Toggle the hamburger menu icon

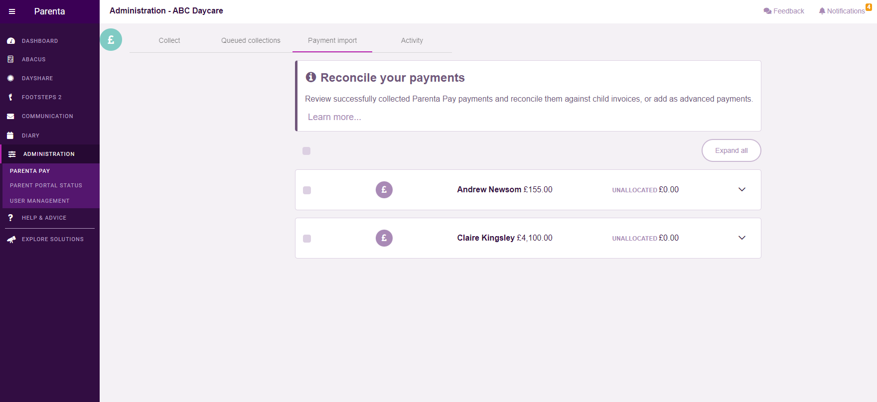[x=12, y=11]
